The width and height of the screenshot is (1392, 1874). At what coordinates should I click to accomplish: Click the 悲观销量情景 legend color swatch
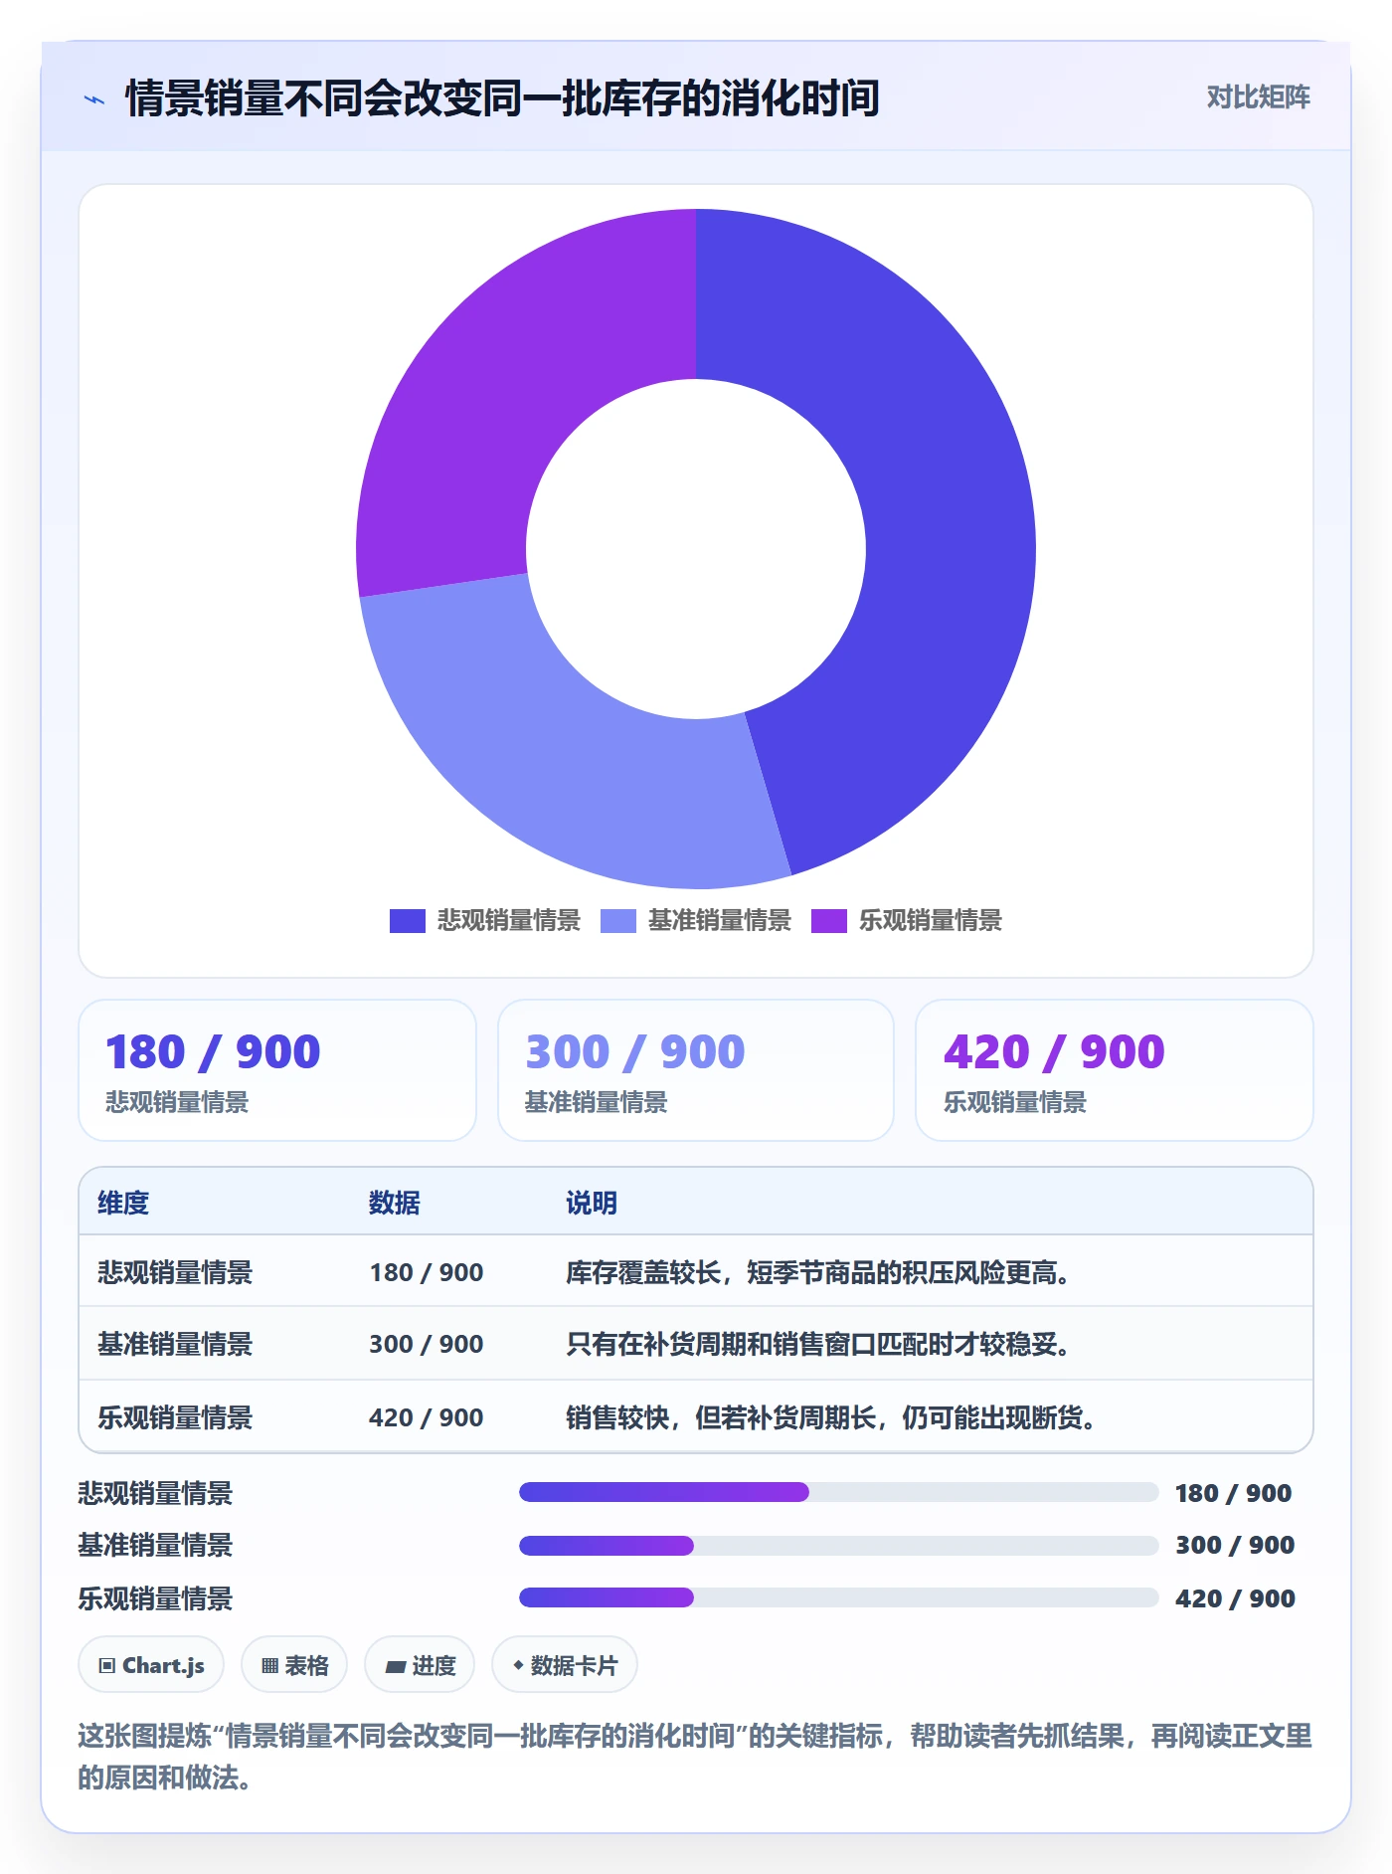(x=408, y=921)
